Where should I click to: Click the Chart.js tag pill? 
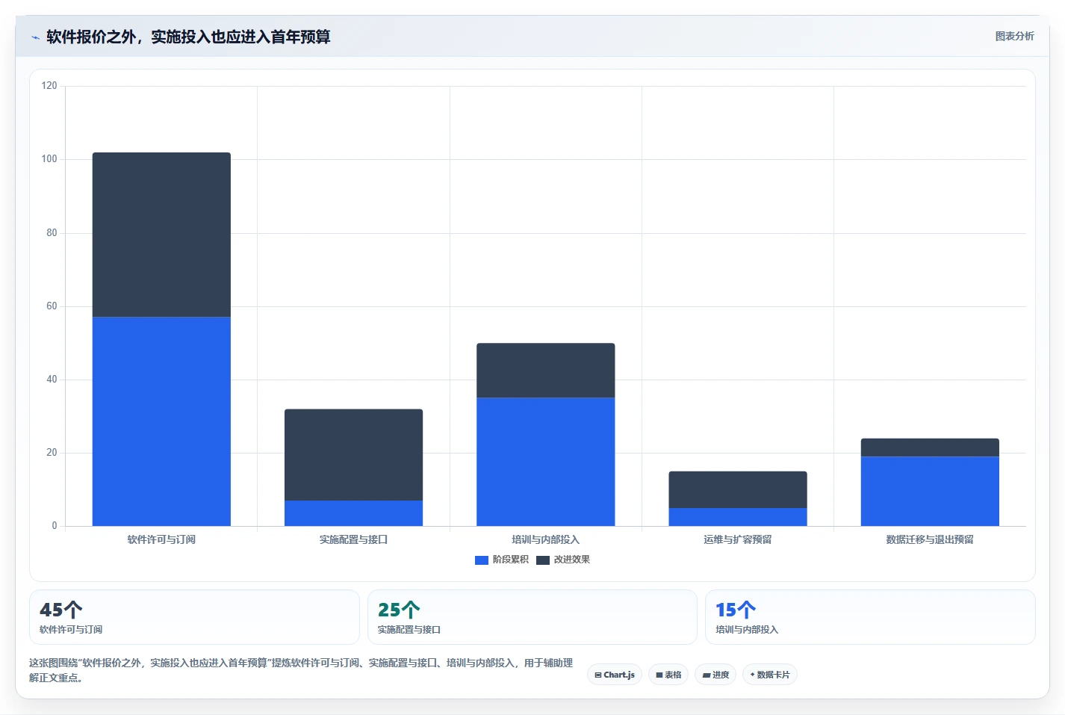tap(615, 675)
